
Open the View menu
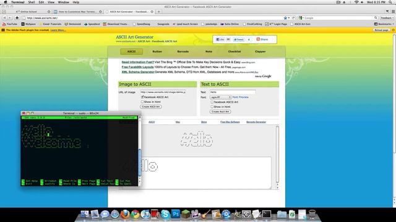[51, 2]
